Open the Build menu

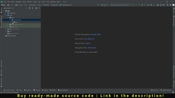click(35, 2)
